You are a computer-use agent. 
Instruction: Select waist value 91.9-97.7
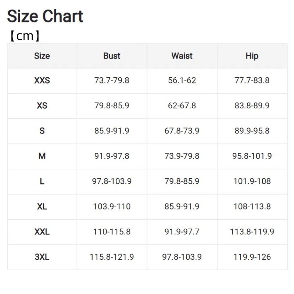tap(182, 232)
